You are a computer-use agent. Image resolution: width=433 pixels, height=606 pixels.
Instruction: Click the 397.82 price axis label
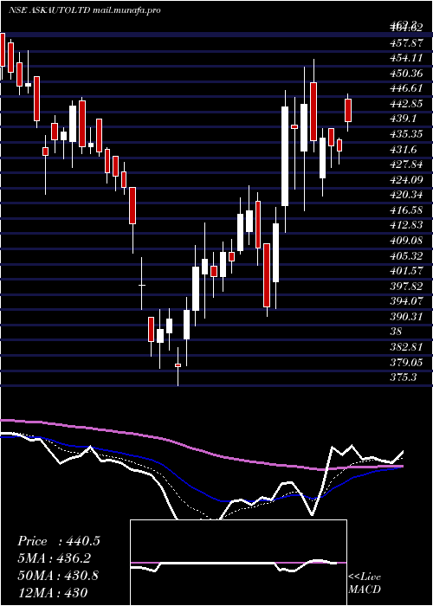coord(407,287)
